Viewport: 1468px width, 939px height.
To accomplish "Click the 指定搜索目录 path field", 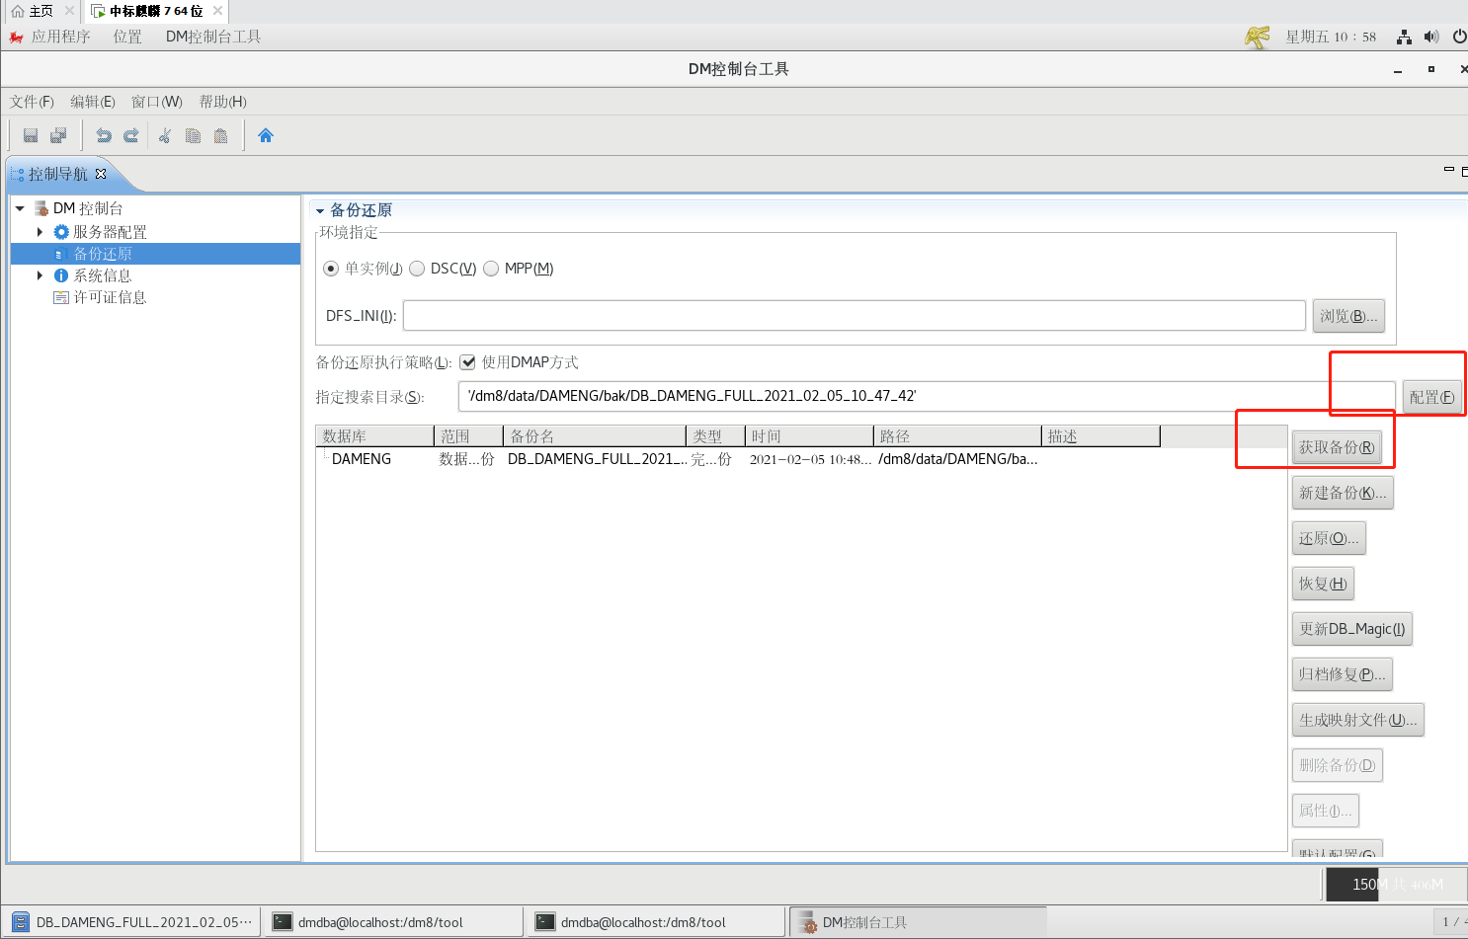I will coord(927,396).
